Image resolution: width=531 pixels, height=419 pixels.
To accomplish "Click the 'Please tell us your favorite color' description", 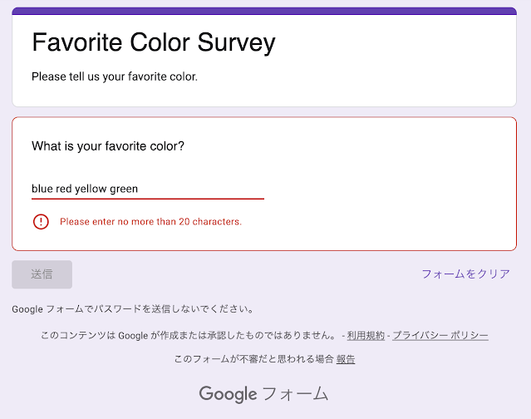I will (x=115, y=76).
